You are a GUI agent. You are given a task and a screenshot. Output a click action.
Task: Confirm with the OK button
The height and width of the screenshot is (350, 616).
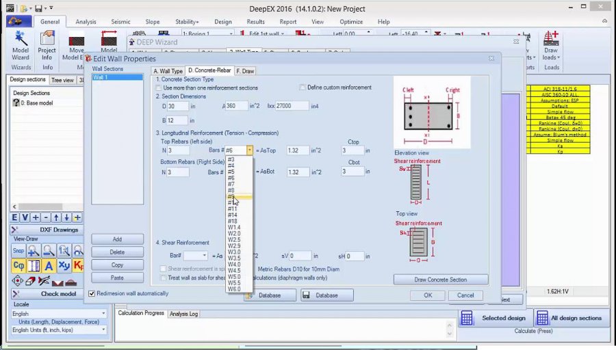427,295
